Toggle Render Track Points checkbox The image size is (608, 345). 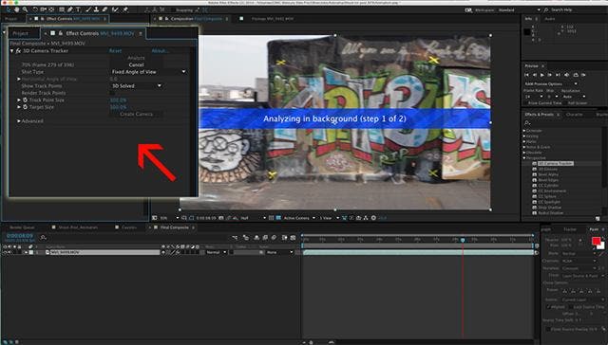tap(112, 93)
